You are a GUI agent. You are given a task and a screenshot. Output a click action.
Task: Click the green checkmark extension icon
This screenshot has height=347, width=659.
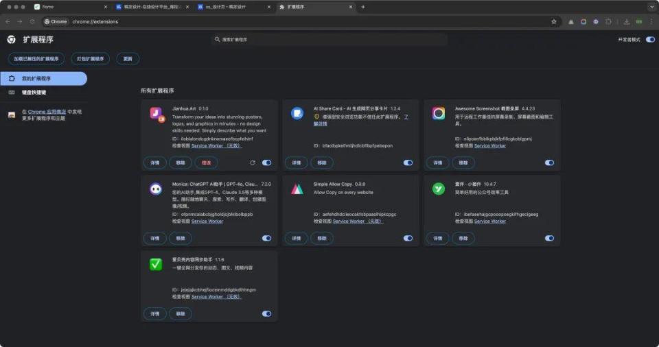pyautogui.click(x=156, y=265)
